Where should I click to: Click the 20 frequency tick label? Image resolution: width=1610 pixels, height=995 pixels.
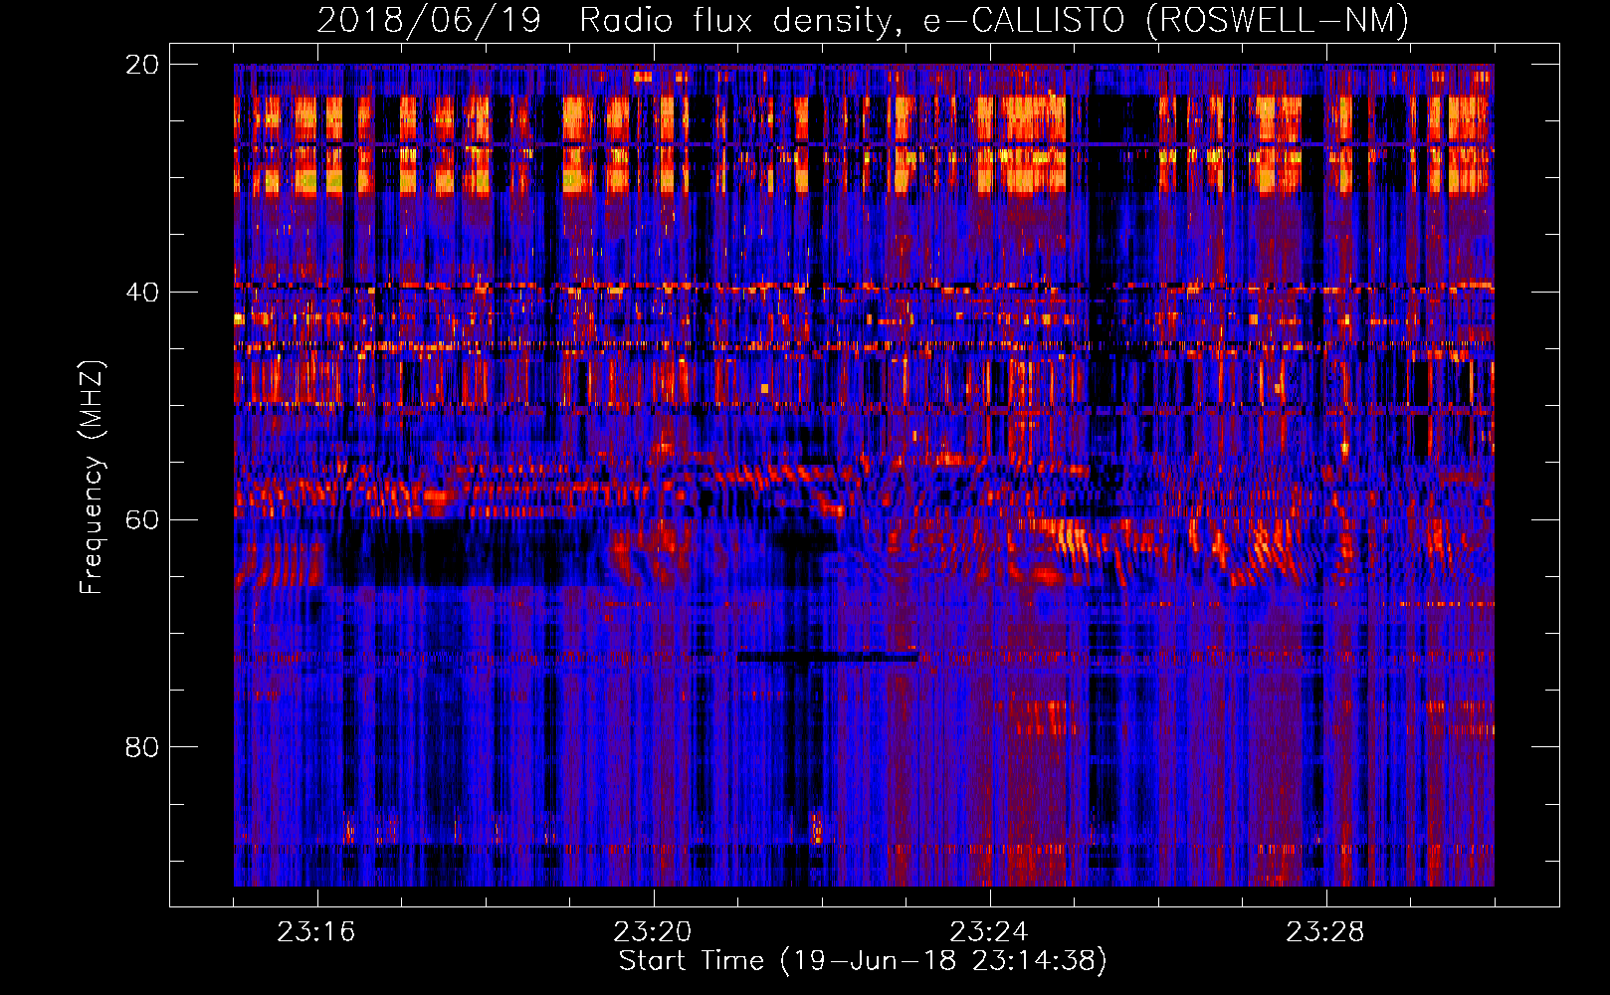point(141,65)
